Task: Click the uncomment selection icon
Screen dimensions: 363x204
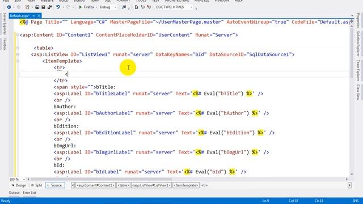Action: pyautogui.click(x=149, y=7)
